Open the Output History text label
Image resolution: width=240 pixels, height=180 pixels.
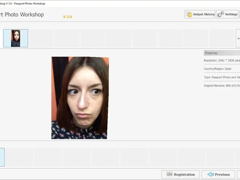click(204, 14)
